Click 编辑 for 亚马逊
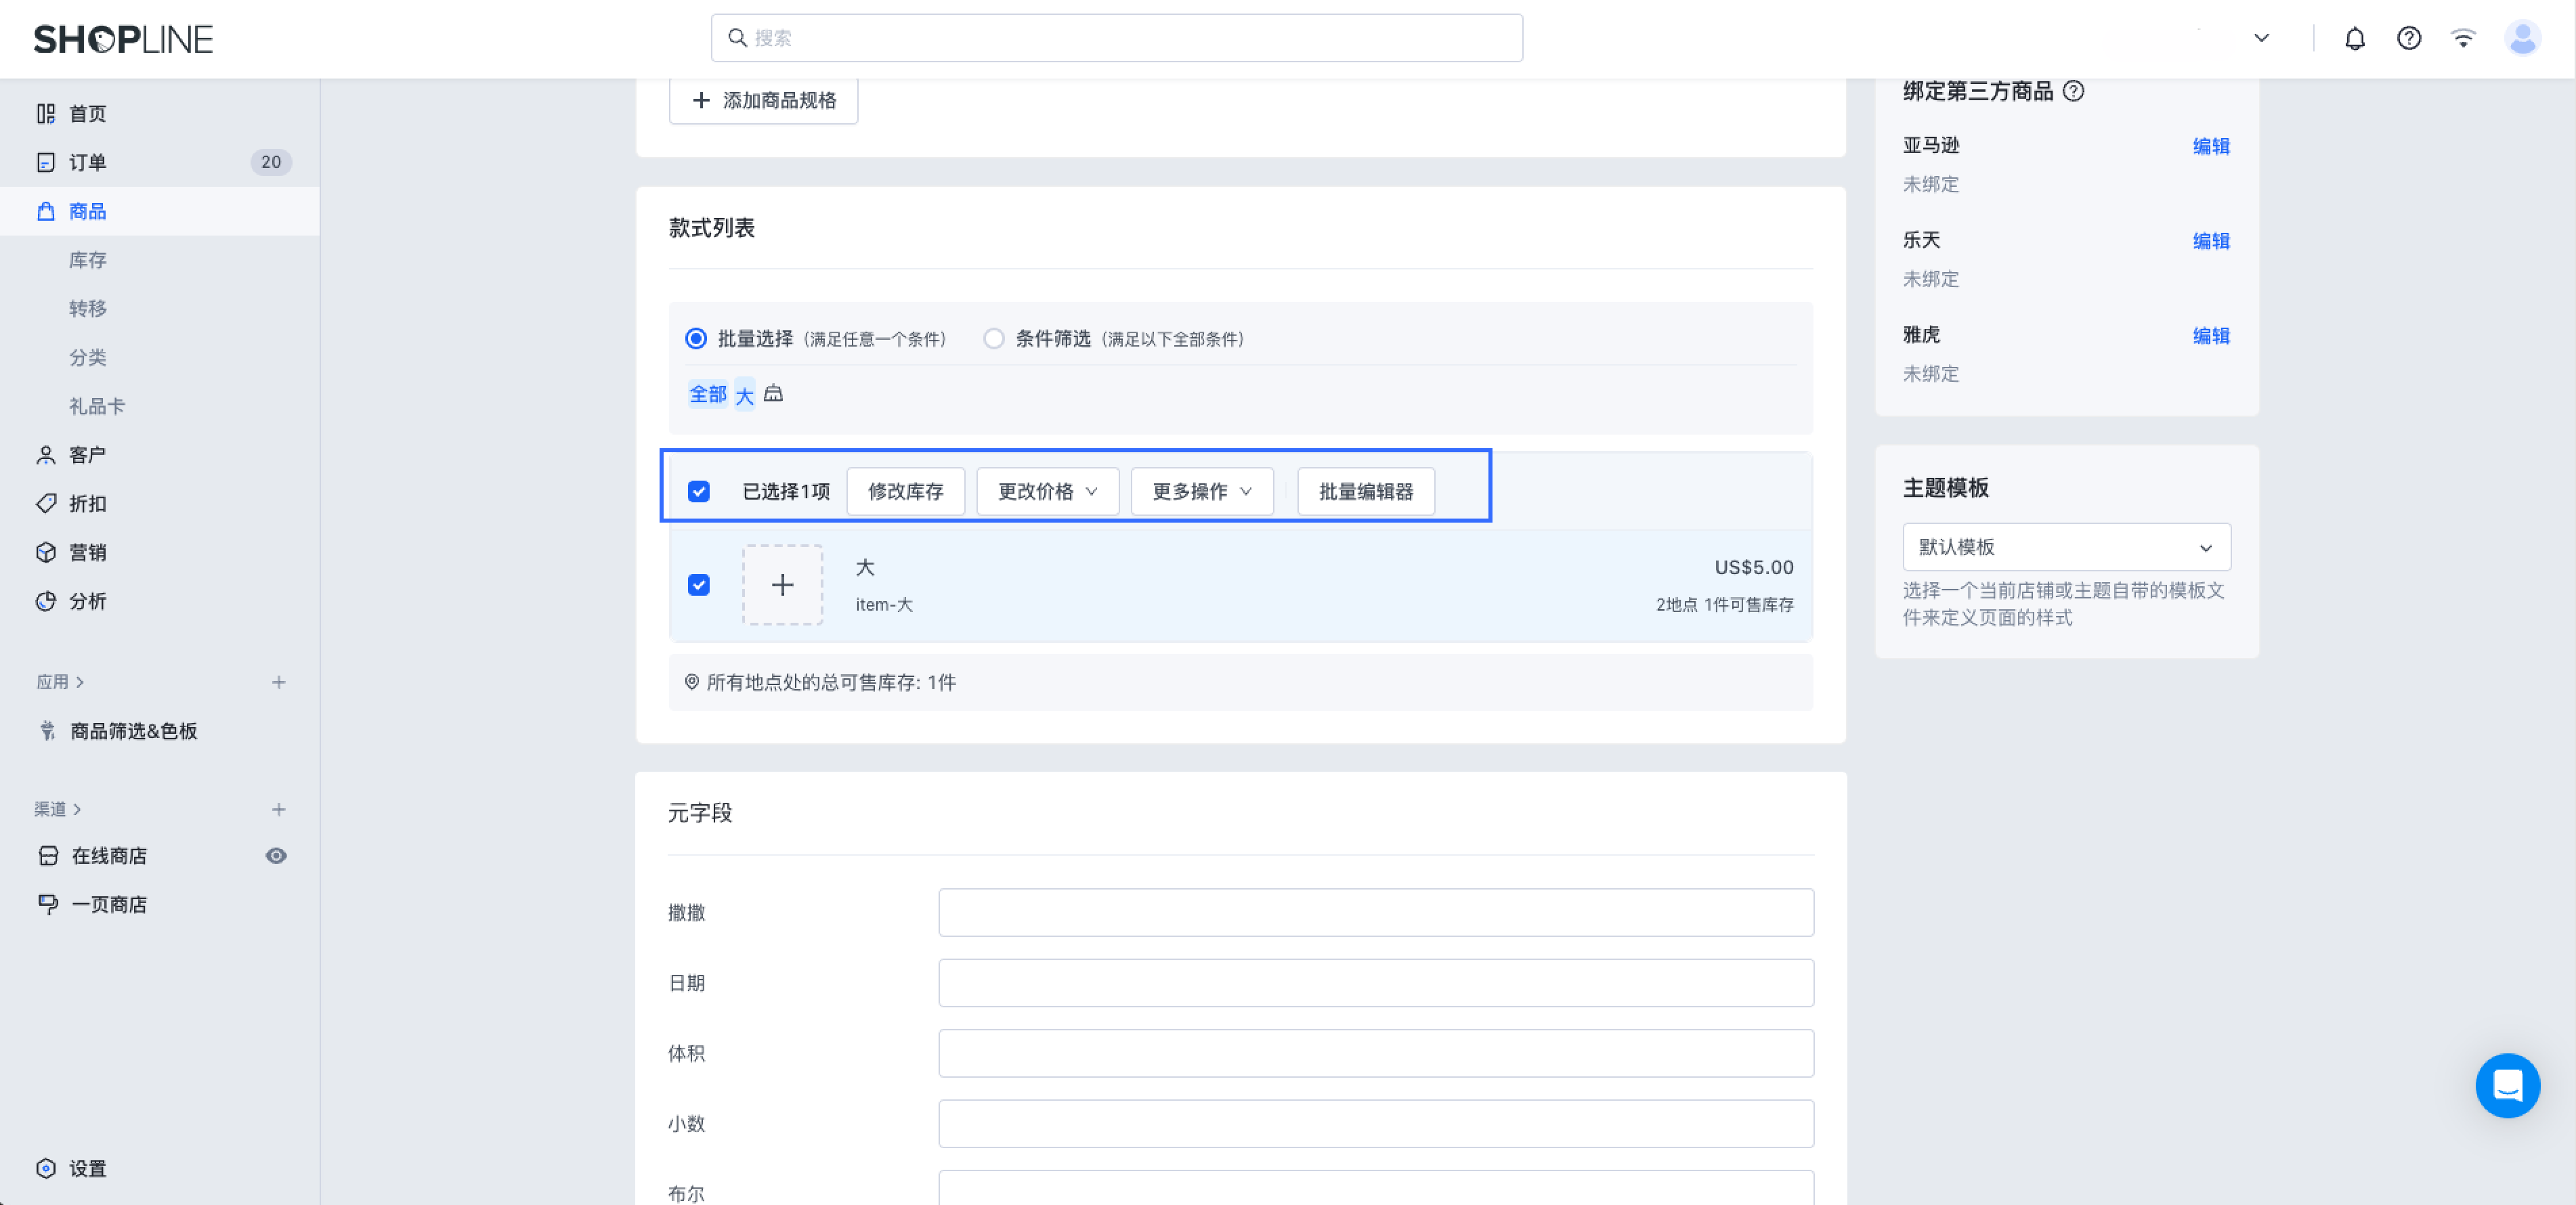This screenshot has width=2576, height=1205. pos(2211,146)
